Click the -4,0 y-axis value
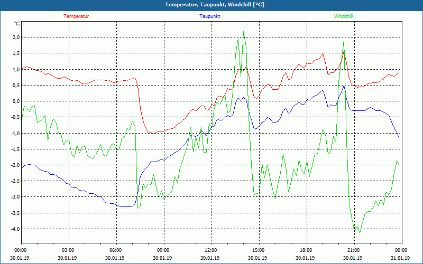The width and height of the screenshot is (423, 264). click(x=15, y=229)
